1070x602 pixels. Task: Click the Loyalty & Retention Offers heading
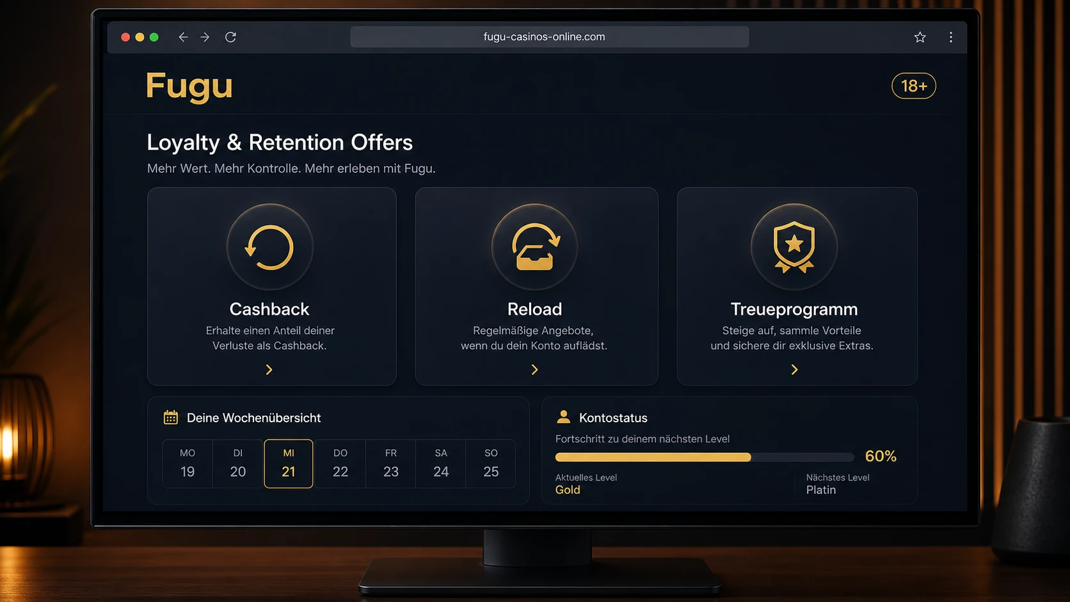pyautogui.click(x=280, y=143)
